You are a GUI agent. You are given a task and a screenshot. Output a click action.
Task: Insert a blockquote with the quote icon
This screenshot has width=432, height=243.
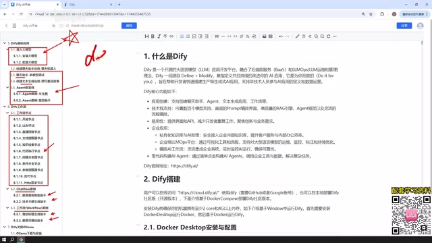(x=217, y=36)
